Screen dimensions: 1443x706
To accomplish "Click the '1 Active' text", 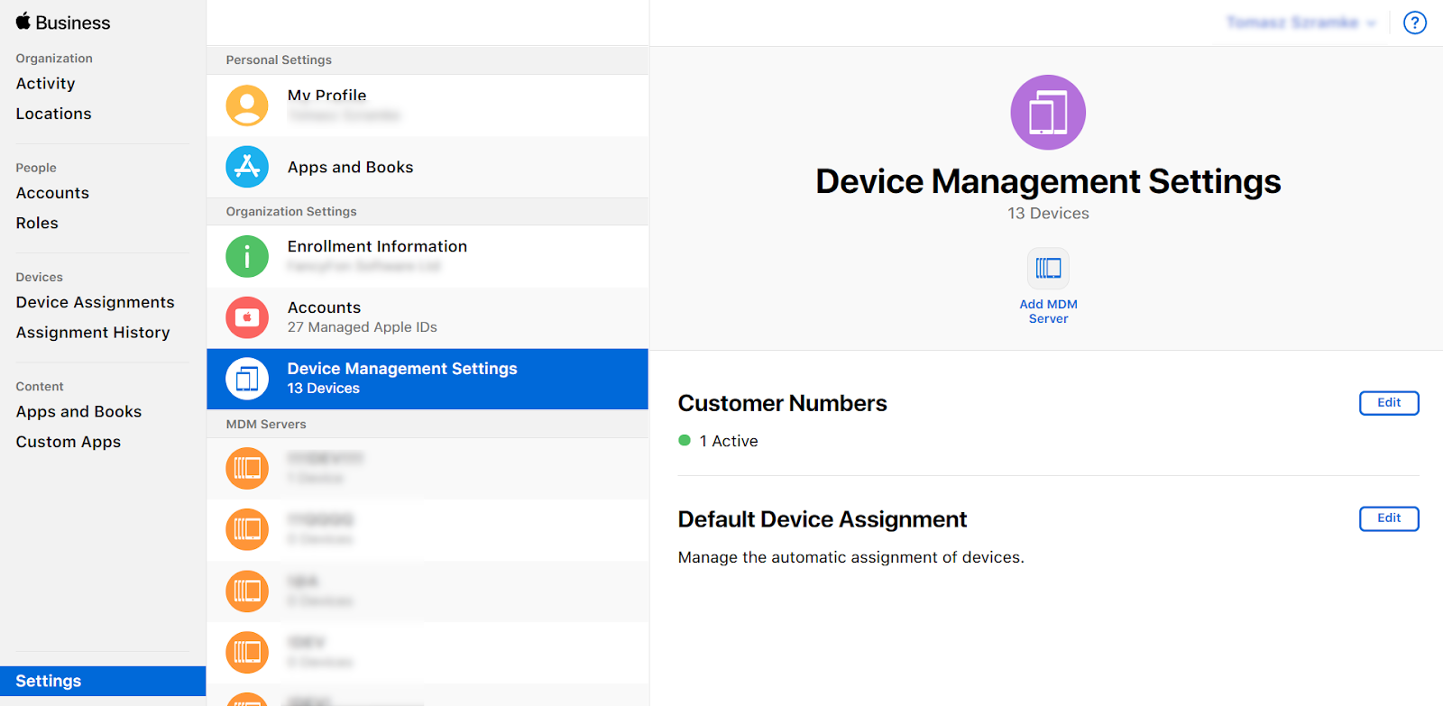I will pos(729,441).
